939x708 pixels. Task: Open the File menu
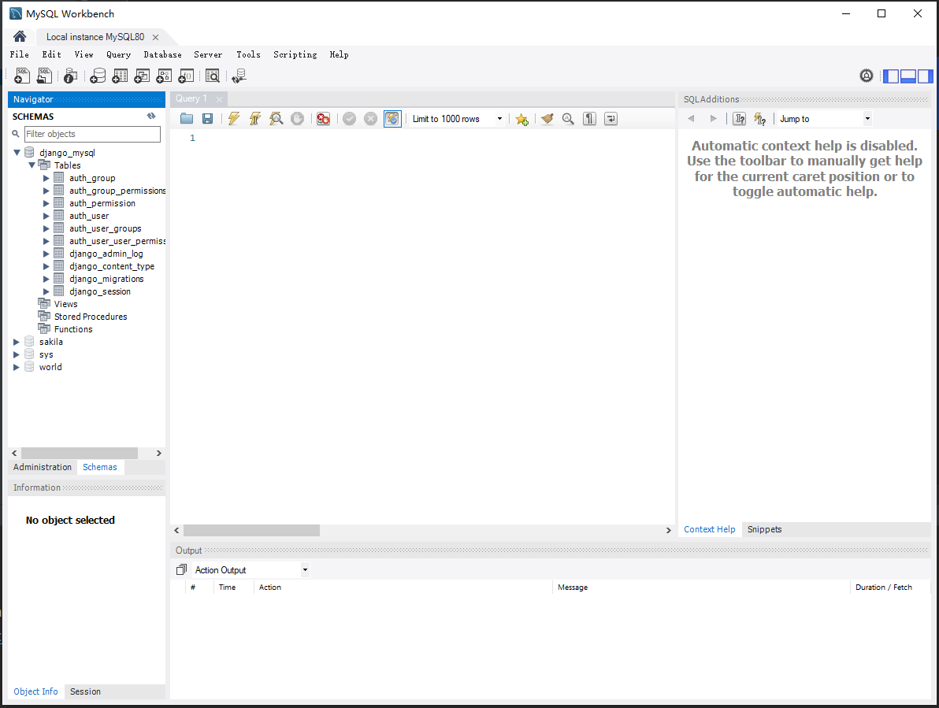[x=19, y=54]
